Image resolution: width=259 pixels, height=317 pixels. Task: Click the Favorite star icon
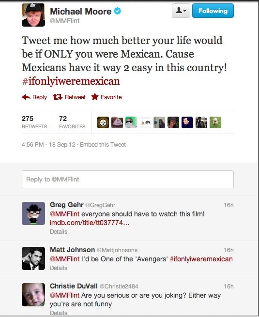95,97
